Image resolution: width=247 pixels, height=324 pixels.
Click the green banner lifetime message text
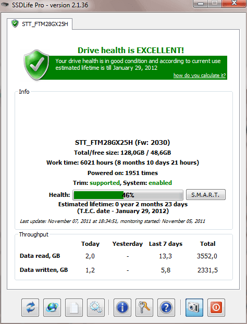pyautogui.click(x=138, y=65)
